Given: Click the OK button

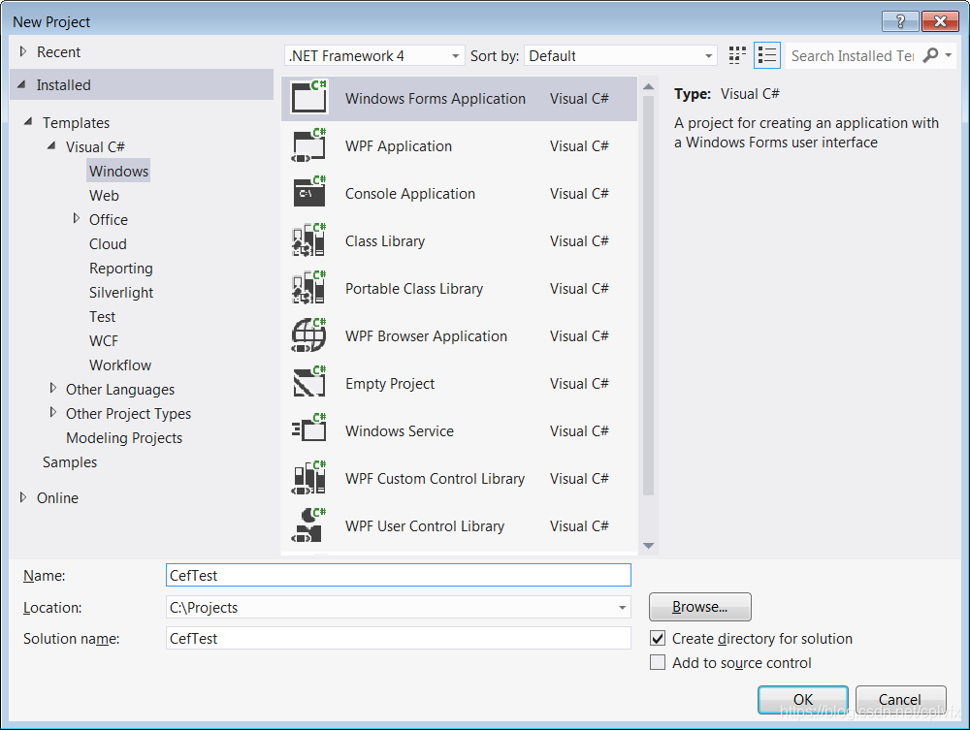Looking at the screenshot, I should coord(802,699).
